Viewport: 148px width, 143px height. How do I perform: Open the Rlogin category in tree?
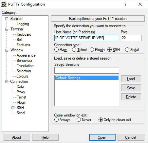(x=21, y=102)
